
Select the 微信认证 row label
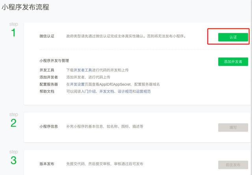coord(47,36)
